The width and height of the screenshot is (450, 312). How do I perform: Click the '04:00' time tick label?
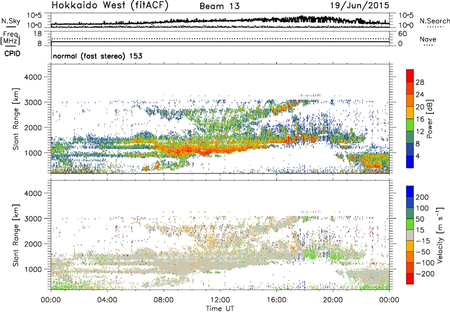point(107,300)
